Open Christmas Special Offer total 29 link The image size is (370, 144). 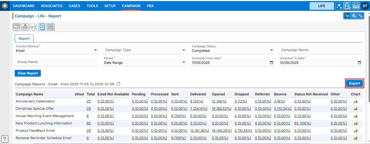(88, 109)
